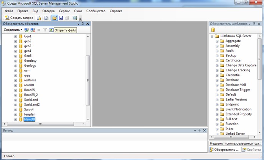Click the Open File toolbar icon
Image resolution: width=264 pixels, height=160 pixels.
click(x=54, y=18)
